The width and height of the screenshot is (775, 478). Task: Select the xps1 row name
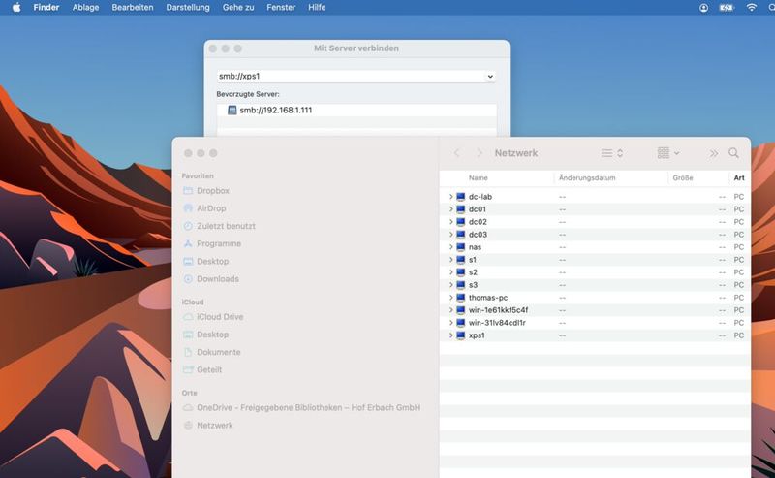[477, 335]
